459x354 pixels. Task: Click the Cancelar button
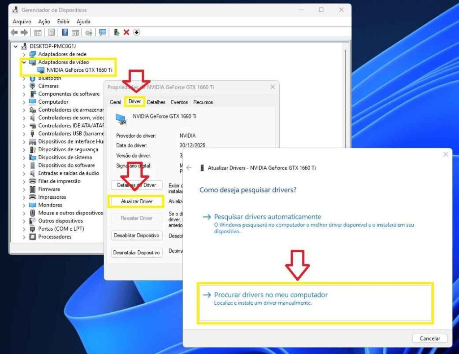tap(429, 338)
